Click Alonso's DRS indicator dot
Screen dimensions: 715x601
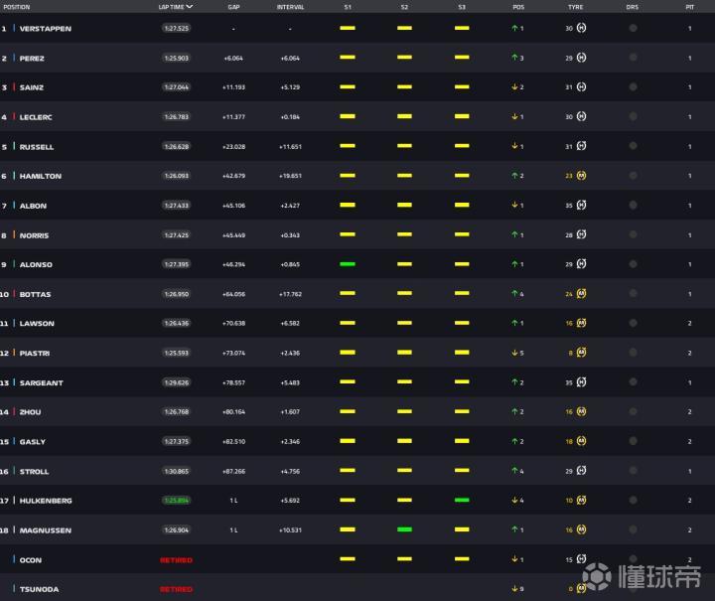click(633, 265)
